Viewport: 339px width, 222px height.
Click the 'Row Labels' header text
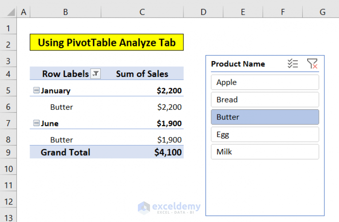[65, 74]
